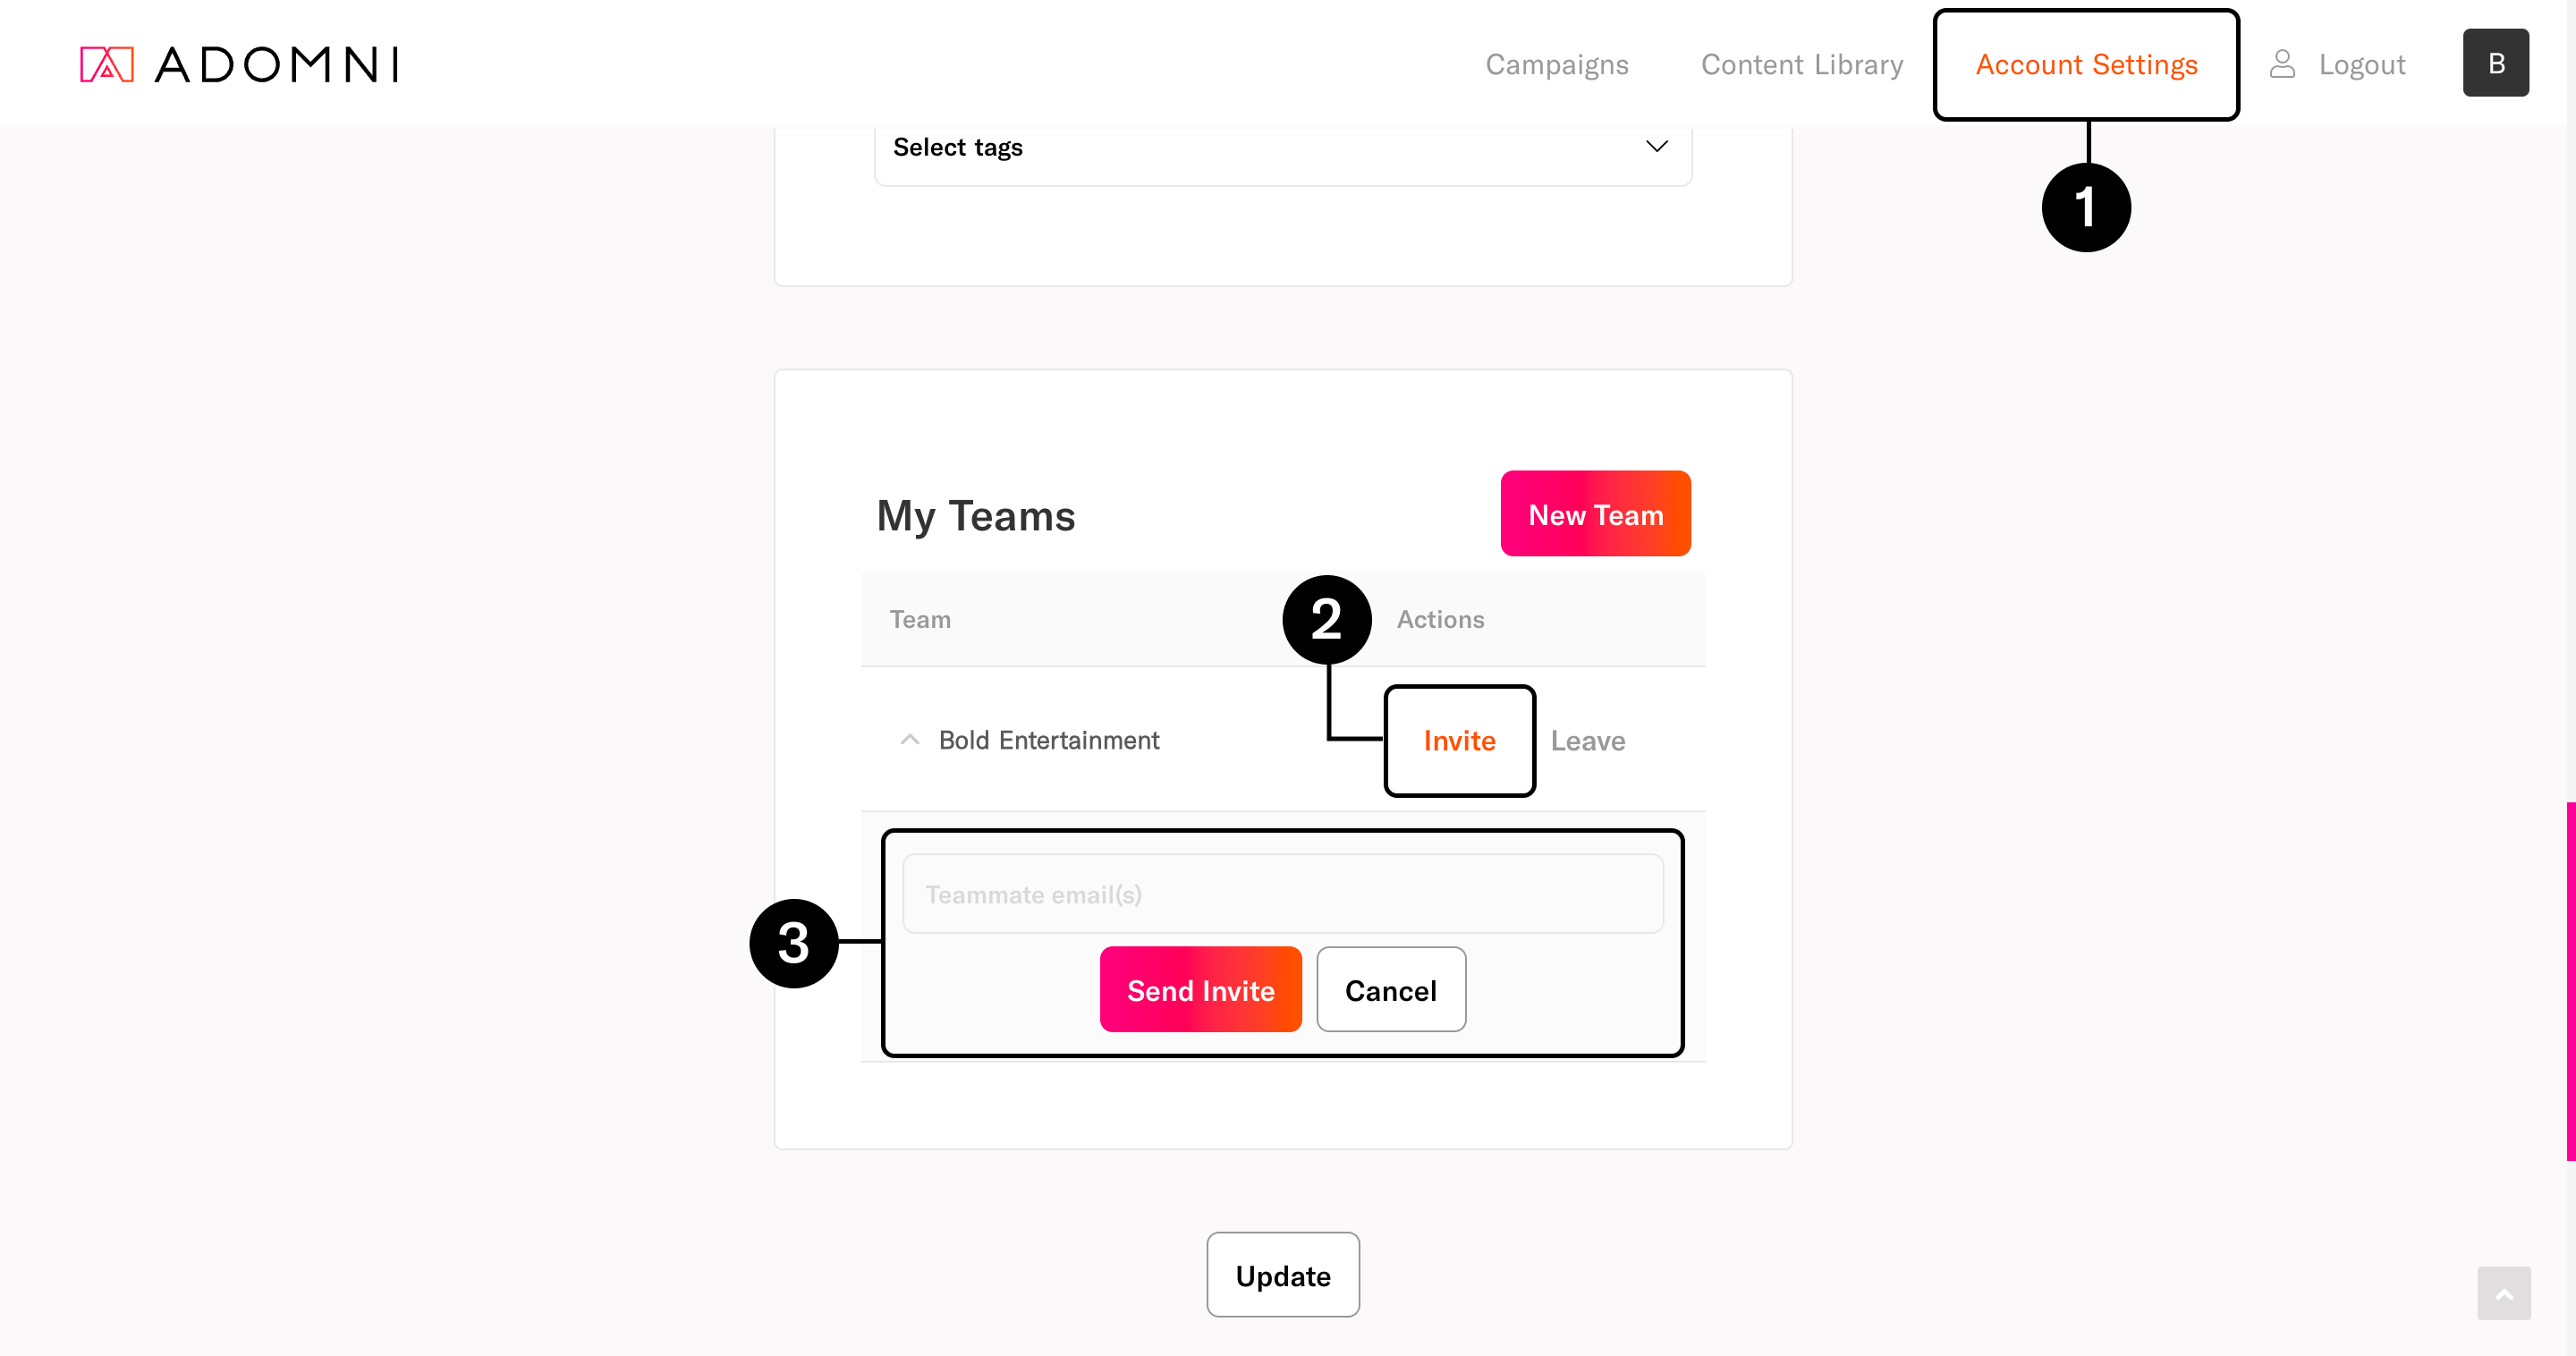Viewport: 2576px width, 1356px height.
Task: Click the step 1 numbered marker
Action: pos(2085,208)
